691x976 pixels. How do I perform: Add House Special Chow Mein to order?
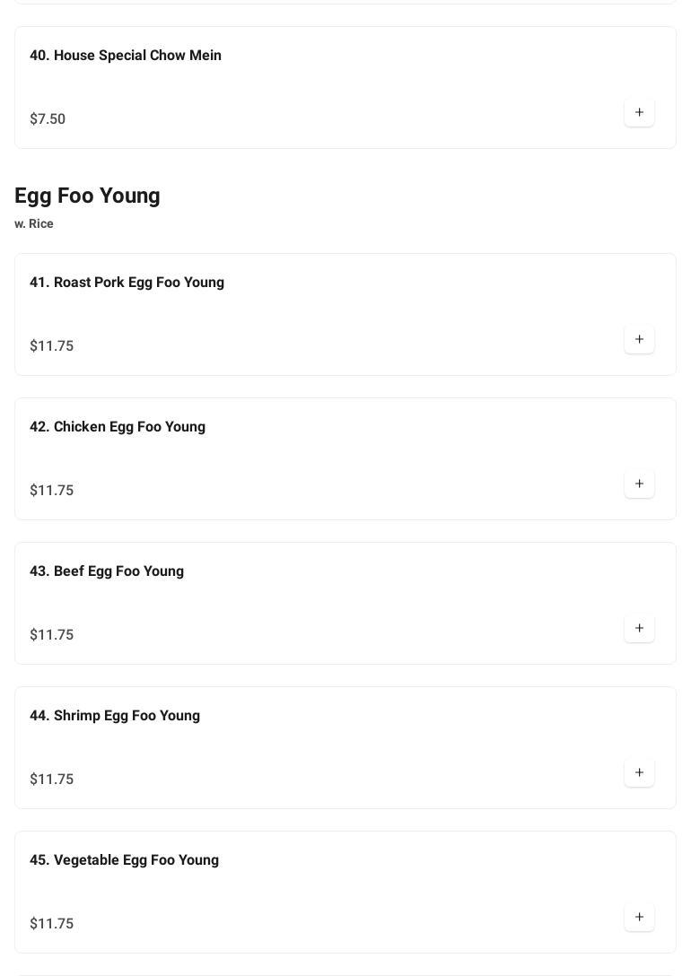[639, 113]
